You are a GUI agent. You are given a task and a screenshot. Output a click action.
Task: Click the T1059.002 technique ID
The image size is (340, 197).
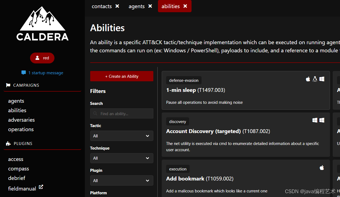click(x=220, y=179)
